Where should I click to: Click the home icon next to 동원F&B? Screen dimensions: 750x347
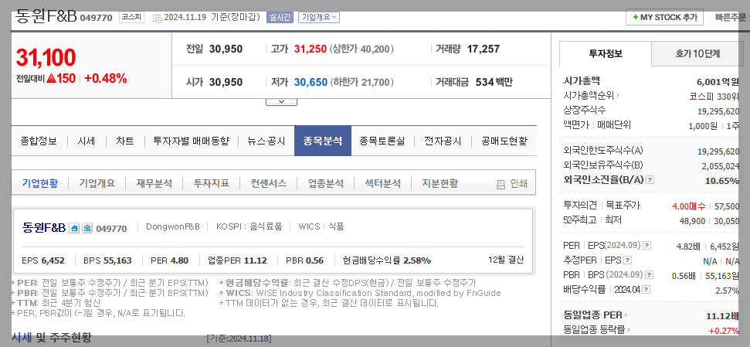tap(74, 228)
